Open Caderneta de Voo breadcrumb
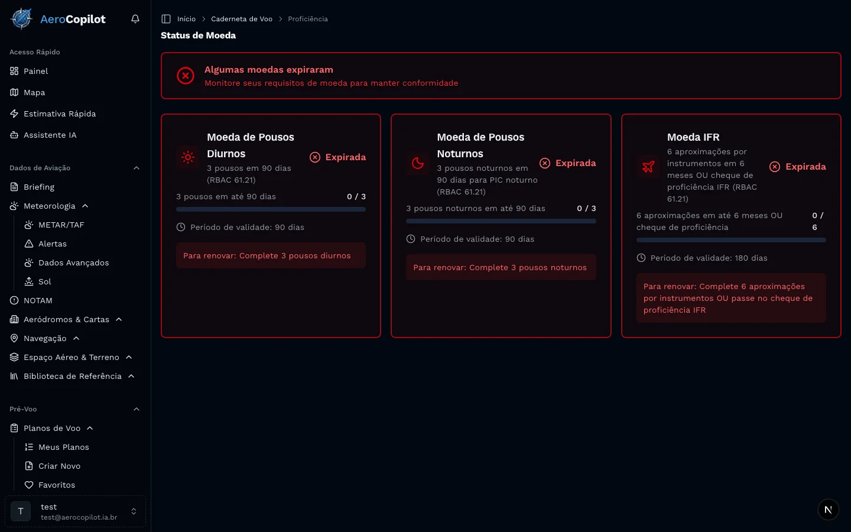Screen dimensions: 851x532 (242, 19)
